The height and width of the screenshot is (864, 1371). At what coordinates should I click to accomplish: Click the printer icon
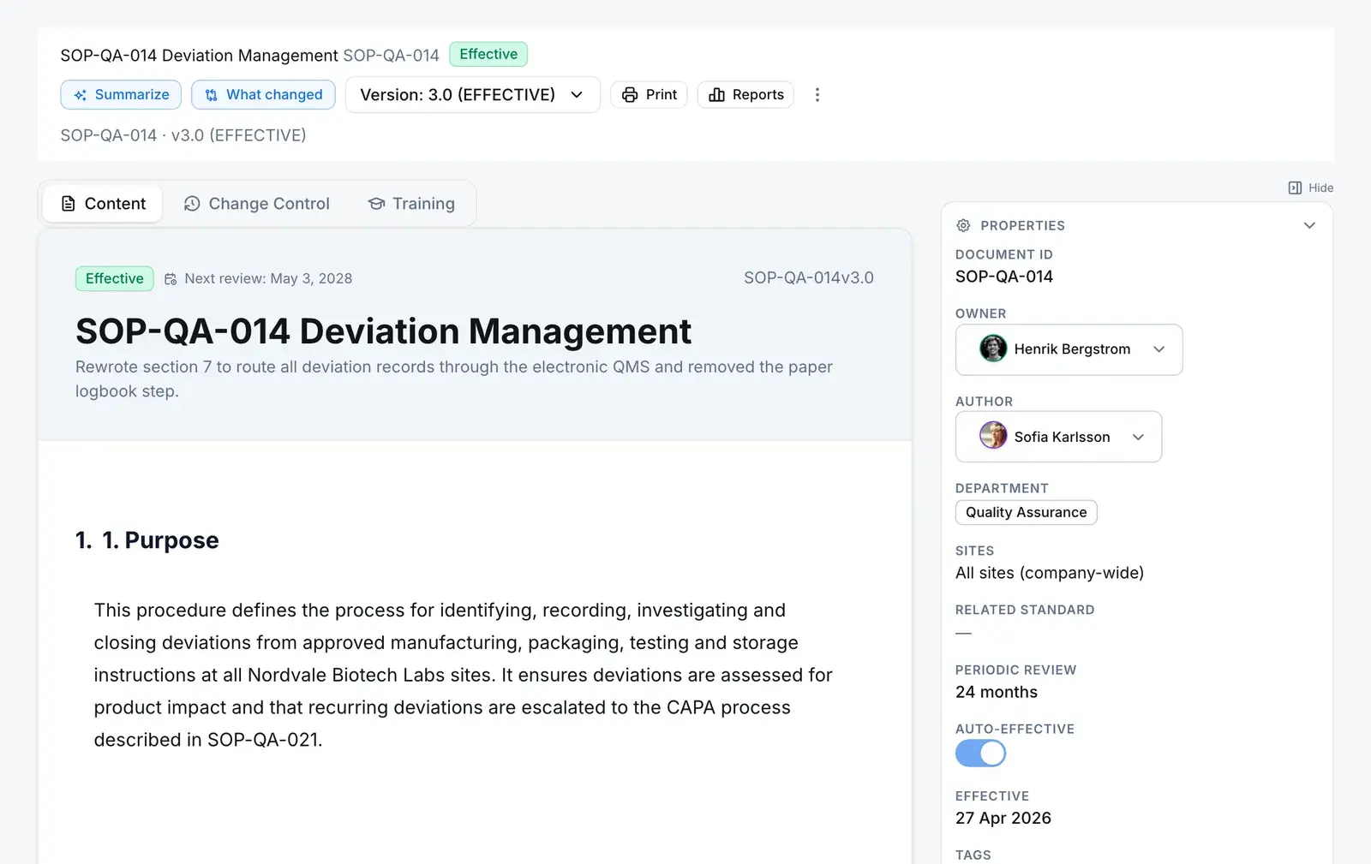coord(630,95)
